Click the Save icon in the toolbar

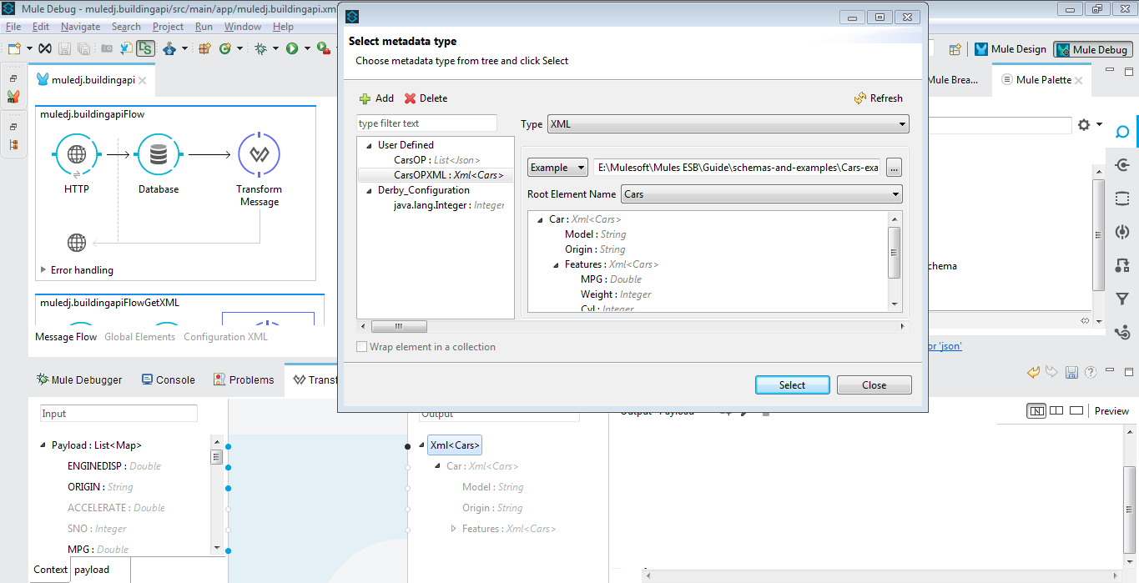(x=64, y=48)
